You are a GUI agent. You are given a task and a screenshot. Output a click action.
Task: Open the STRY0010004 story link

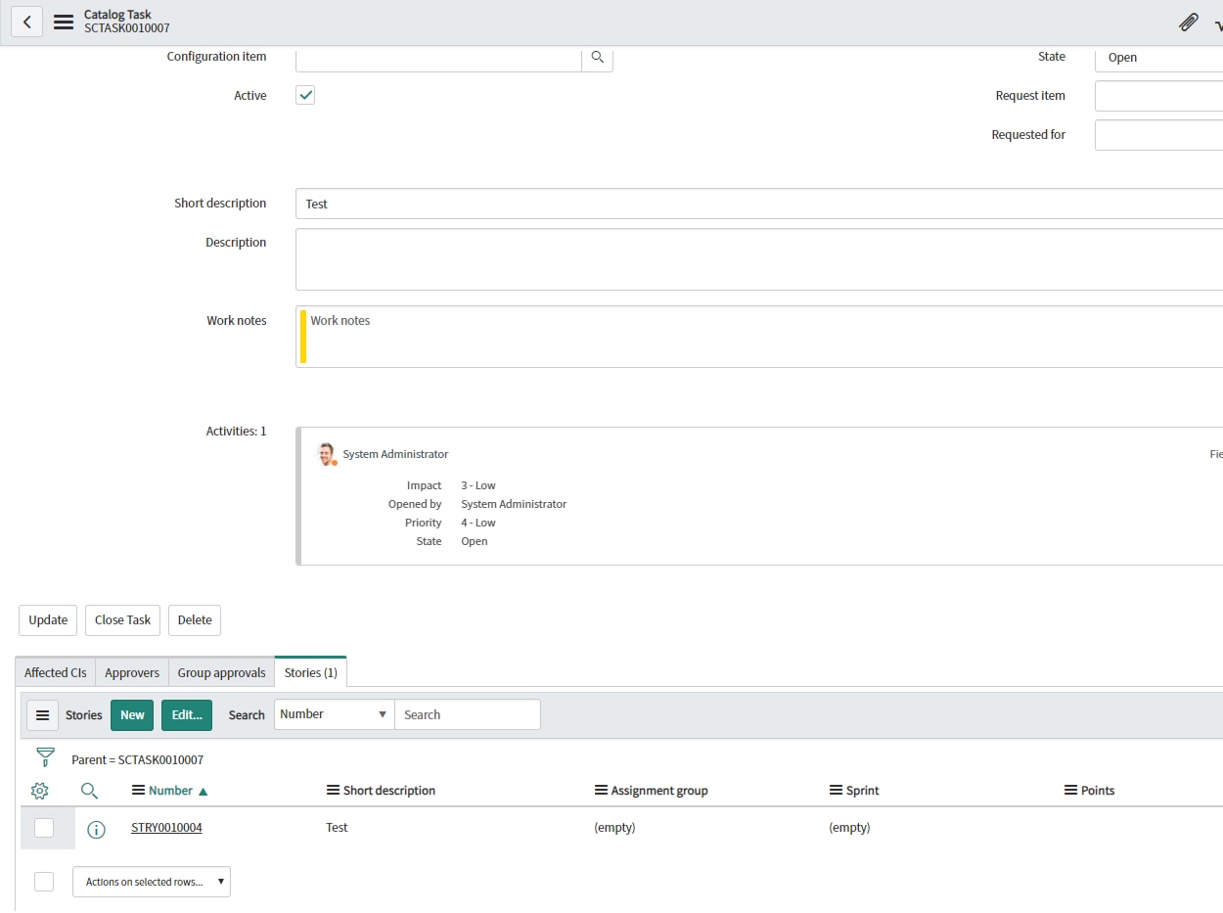166,828
